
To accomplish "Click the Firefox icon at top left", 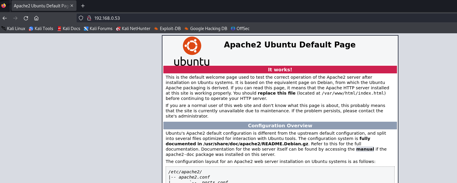I will tap(4, 6).
